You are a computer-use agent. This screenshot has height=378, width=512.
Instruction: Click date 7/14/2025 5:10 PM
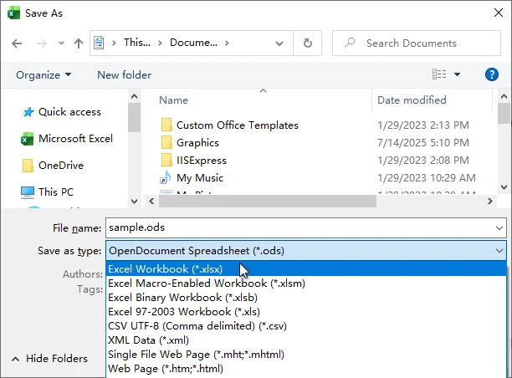(423, 143)
